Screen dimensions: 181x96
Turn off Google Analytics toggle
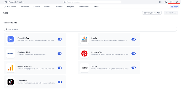coord(60,68)
